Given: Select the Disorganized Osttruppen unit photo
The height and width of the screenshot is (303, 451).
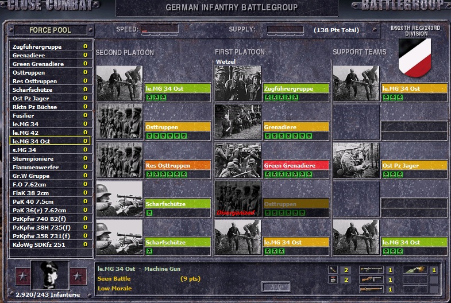Looking at the screenshot, I should pos(238,199).
